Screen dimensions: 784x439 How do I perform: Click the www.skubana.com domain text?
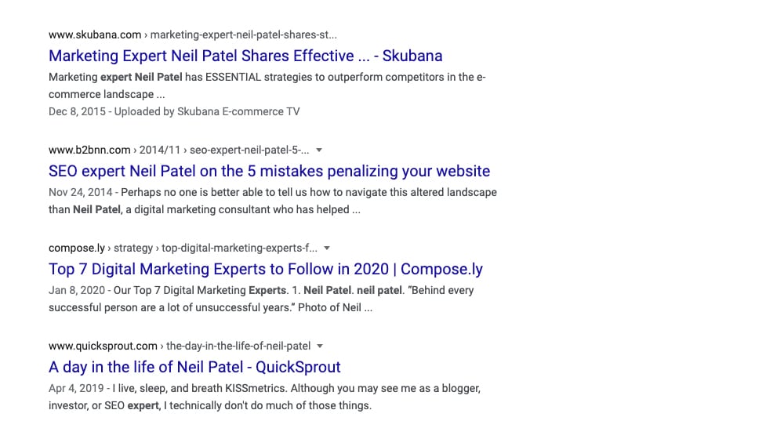(x=95, y=35)
